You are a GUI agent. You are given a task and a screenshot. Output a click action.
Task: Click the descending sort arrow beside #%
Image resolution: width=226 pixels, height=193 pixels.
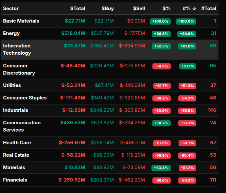pyautogui.click(x=194, y=9)
